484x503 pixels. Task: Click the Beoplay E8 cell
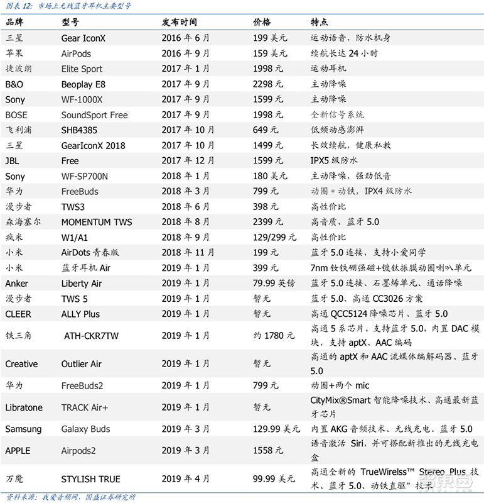point(83,84)
